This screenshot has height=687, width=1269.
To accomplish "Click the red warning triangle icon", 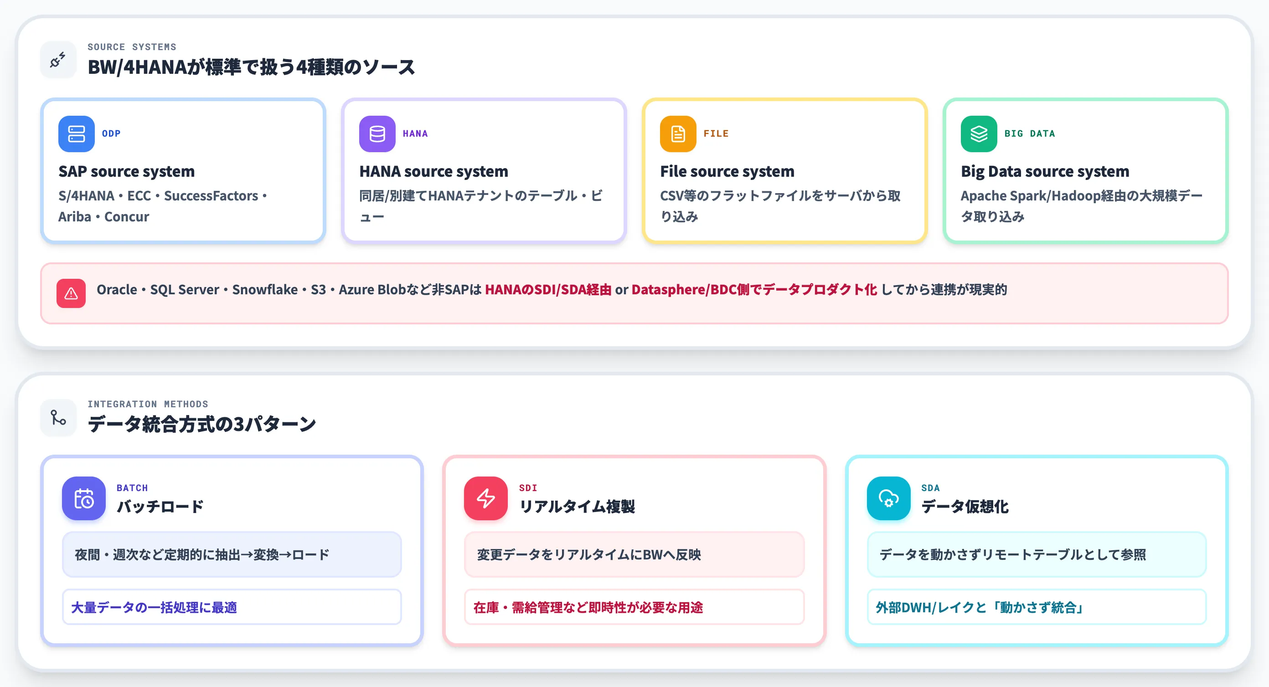I will 71,293.
